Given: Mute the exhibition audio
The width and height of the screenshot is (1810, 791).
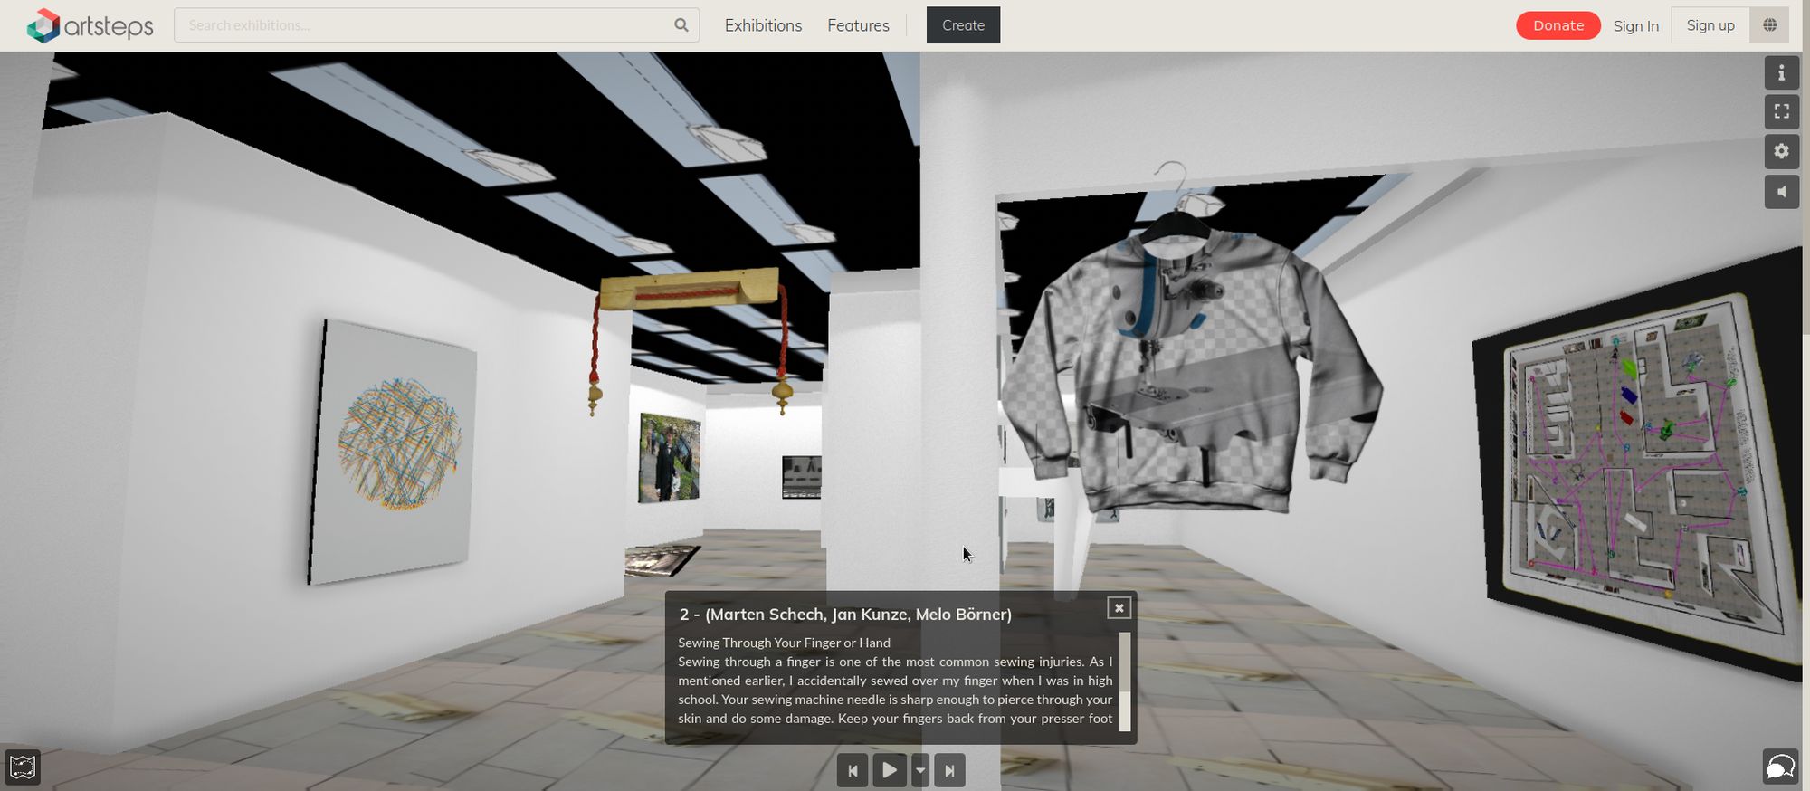Looking at the screenshot, I should click(1781, 192).
